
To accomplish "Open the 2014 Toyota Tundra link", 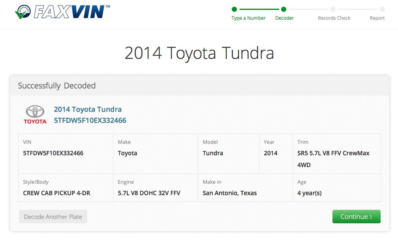I will tap(88, 109).
